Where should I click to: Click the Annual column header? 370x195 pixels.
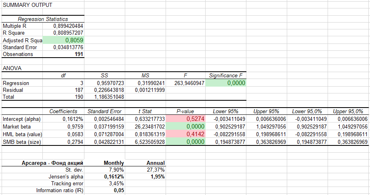point(156,163)
